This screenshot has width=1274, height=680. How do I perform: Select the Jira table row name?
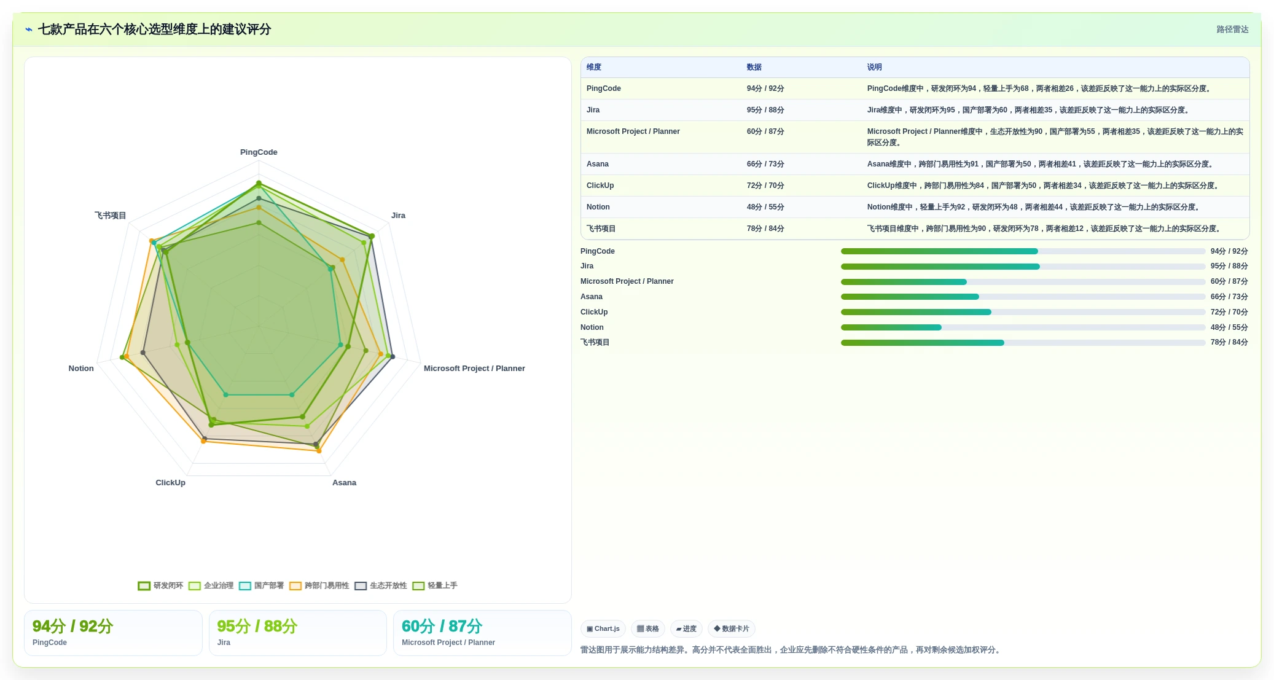(x=593, y=110)
